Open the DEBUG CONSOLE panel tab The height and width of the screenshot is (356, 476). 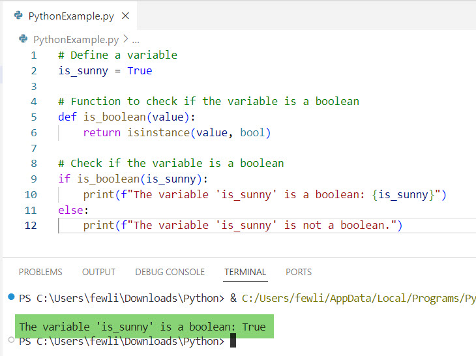[170, 272]
